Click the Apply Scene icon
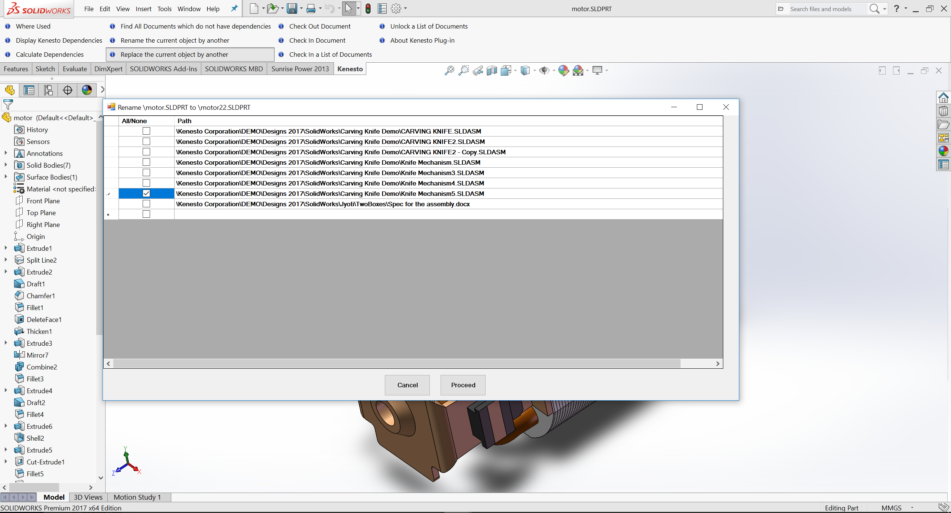The height and width of the screenshot is (513, 951). point(578,70)
